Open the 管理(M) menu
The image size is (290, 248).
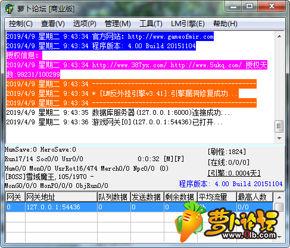(118, 24)
